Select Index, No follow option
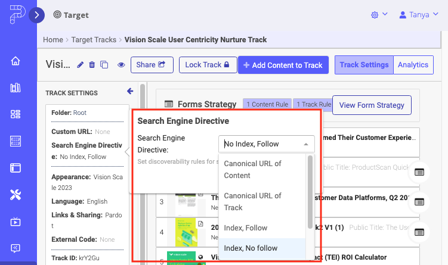This screenshot has height=265, width=448. pos(262,248)
